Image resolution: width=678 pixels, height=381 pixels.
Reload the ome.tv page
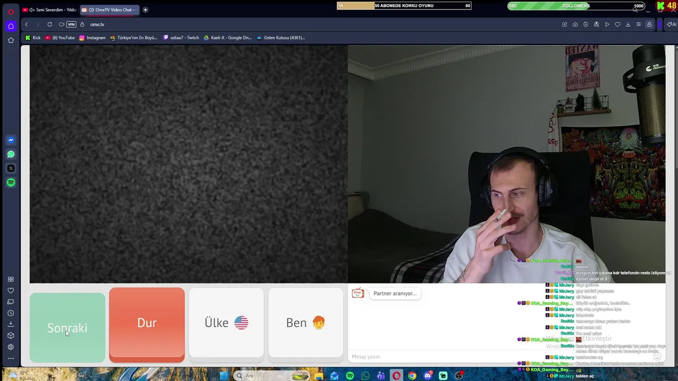click(50, 24)
